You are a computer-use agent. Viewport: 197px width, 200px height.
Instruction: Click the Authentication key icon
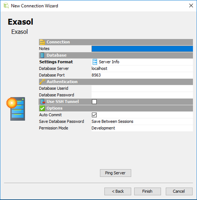click(x=42, y=82)
